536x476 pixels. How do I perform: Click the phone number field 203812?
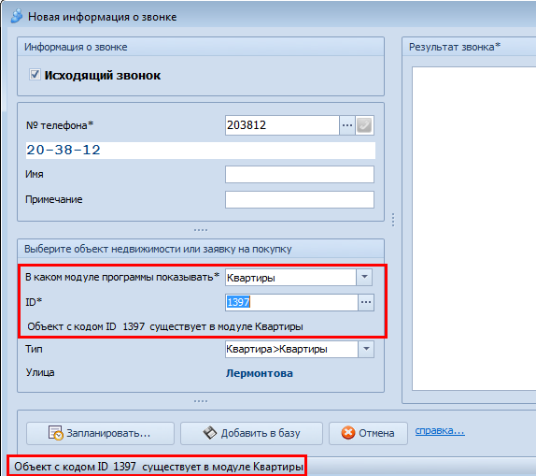(282, 125)
